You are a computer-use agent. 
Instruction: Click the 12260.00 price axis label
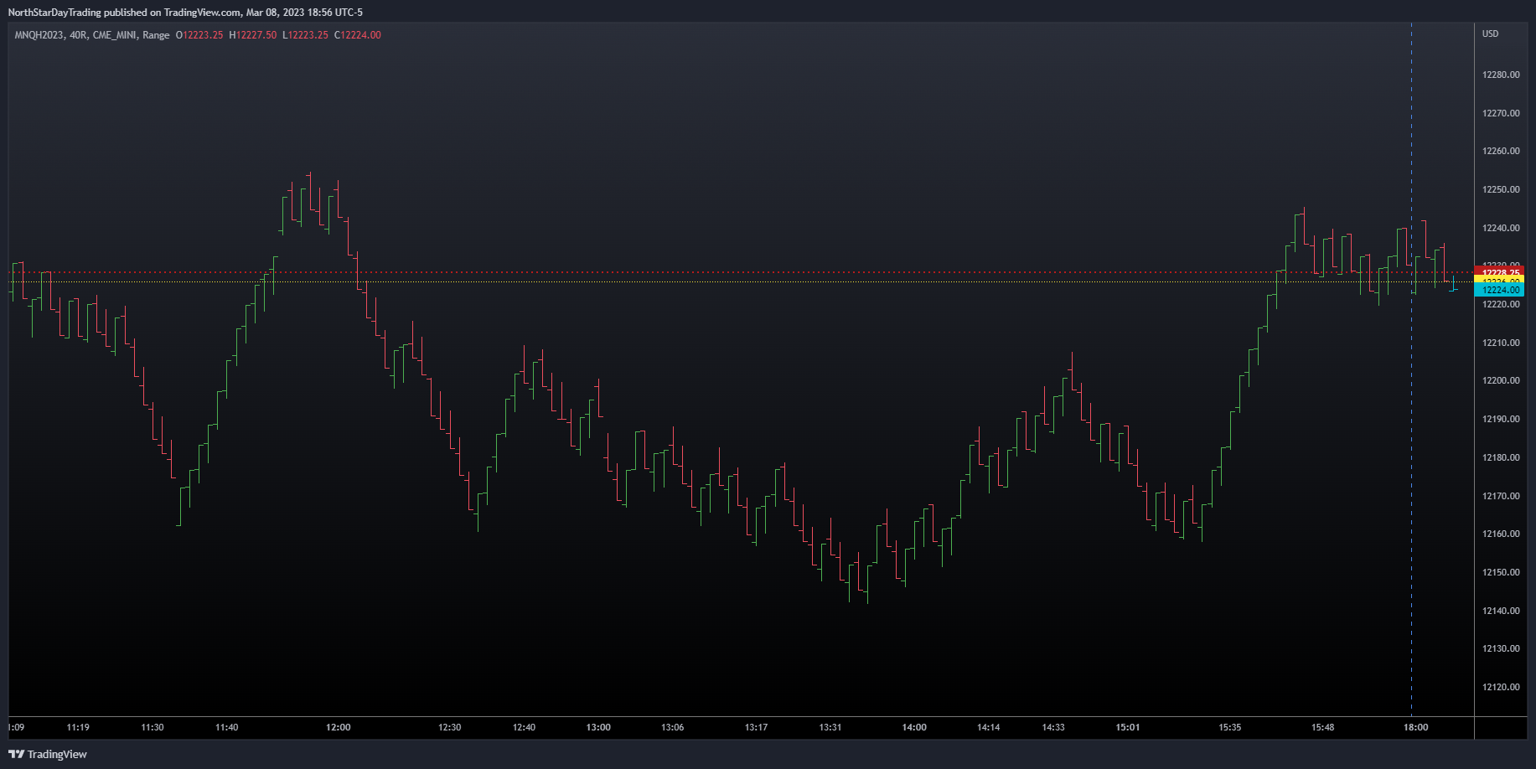click(1501, 151)
